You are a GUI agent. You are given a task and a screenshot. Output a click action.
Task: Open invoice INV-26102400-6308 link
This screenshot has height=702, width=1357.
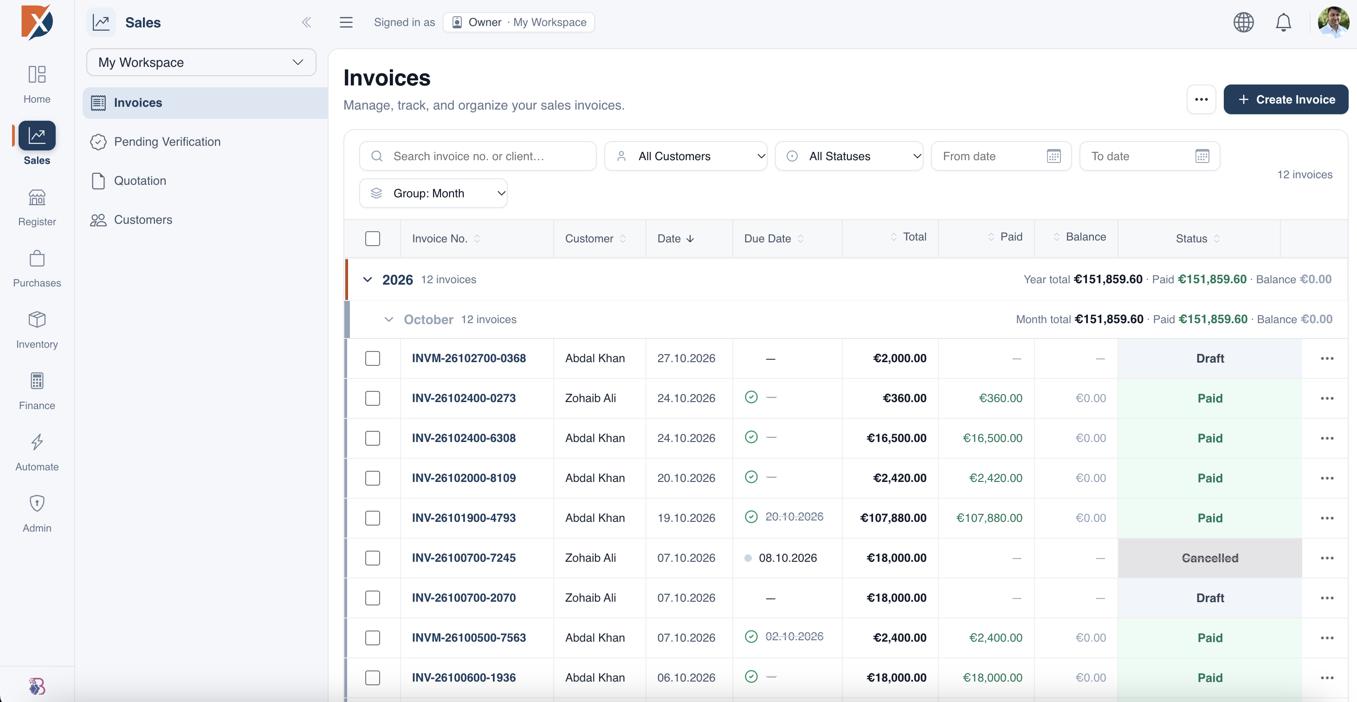click(x=464, y=438)
